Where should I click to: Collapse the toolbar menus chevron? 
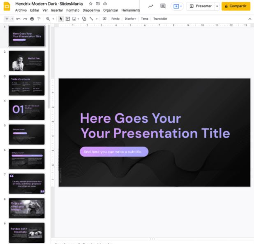pyautogui.click(x=250, y=19)
